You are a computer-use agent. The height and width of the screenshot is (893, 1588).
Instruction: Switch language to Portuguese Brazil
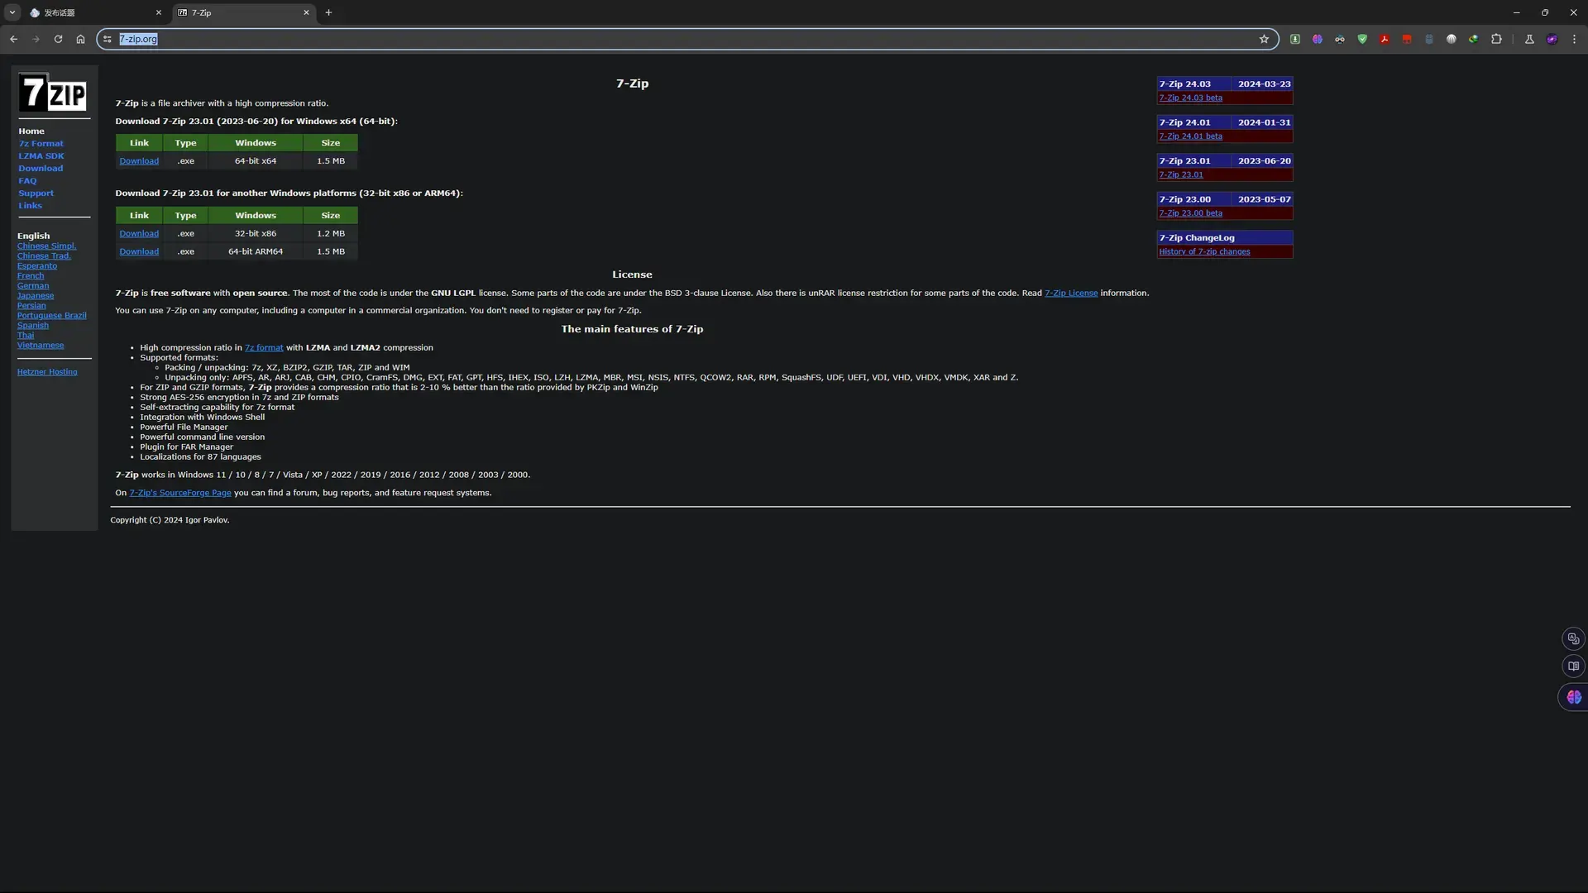coord(51,316)
